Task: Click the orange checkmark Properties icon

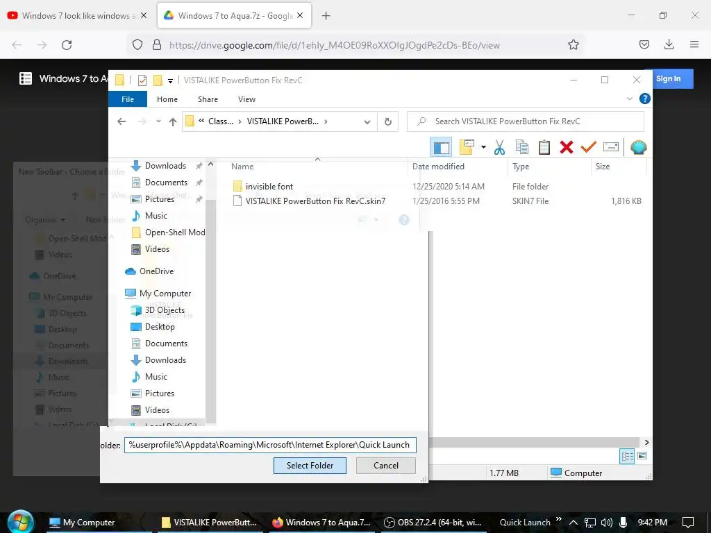Action: coord(589,147)
